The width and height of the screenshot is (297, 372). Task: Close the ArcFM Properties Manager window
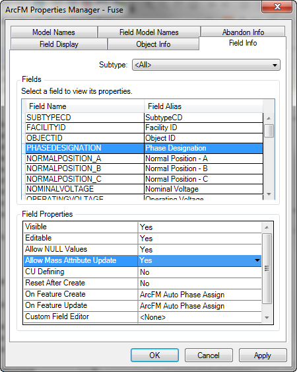277,7
